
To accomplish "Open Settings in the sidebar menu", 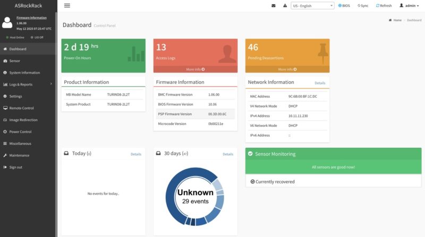I will [28, 96].
